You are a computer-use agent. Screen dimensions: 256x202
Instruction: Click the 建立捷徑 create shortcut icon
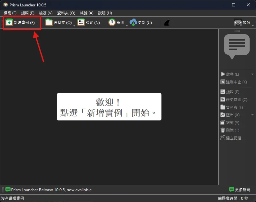[x=223, y=138]
